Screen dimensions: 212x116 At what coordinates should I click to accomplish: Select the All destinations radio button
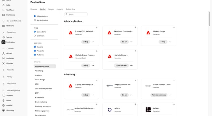coord(35,16)
